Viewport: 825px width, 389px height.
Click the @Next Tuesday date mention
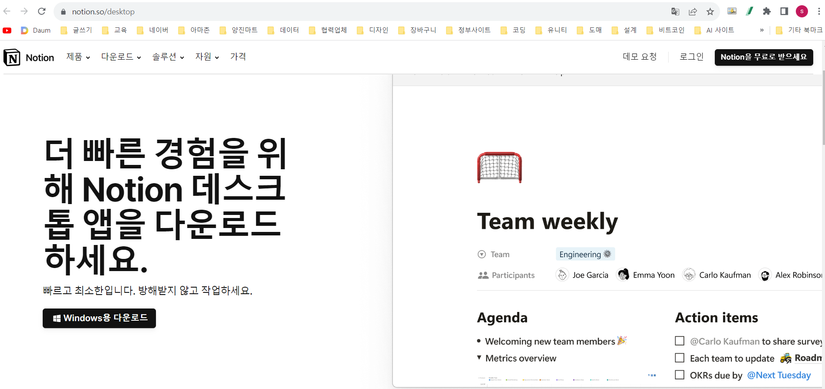click(779, 375)
